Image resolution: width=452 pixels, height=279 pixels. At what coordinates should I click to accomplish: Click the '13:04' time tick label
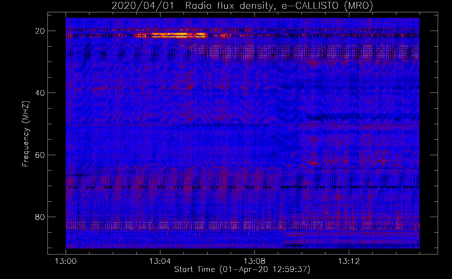click(x=160, y=261)
